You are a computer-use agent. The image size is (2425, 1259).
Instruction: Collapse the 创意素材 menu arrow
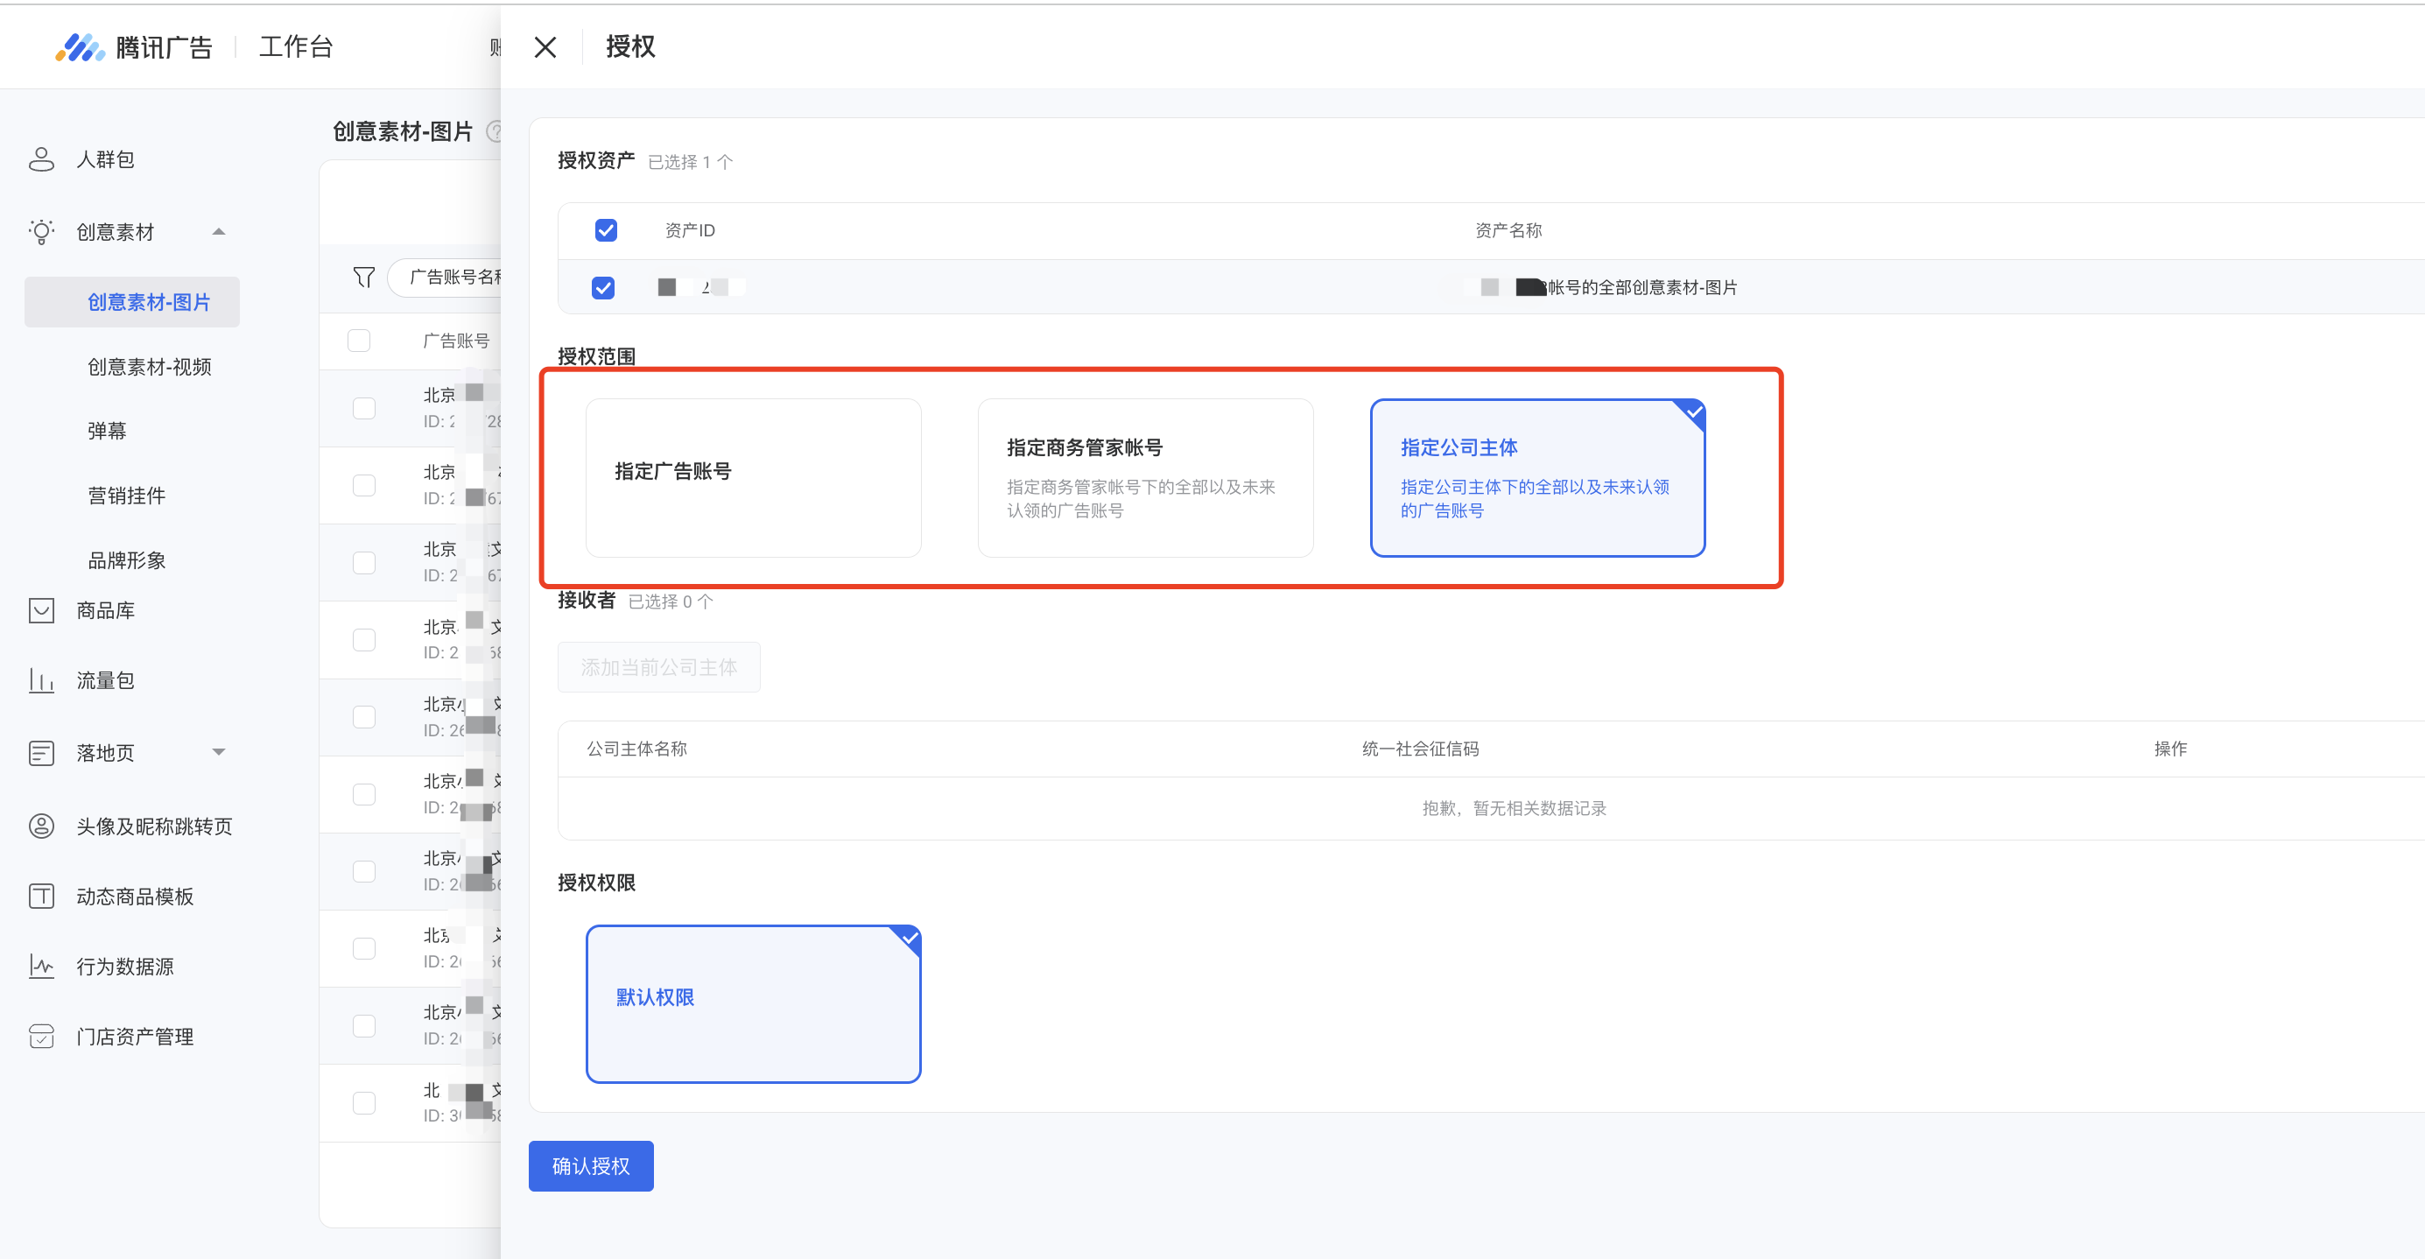coord(218,232)
